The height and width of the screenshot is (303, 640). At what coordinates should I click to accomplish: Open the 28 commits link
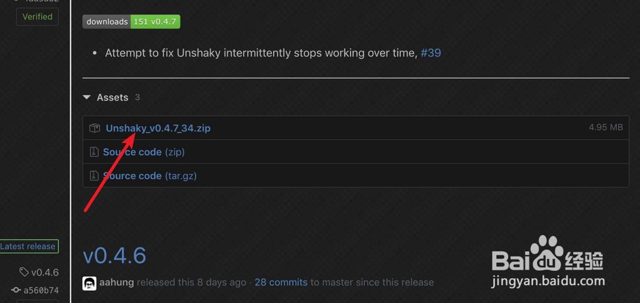pyautogui.click(x=281, y=282)
